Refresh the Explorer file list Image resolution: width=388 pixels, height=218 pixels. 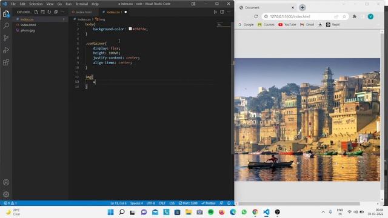point(49,12)
